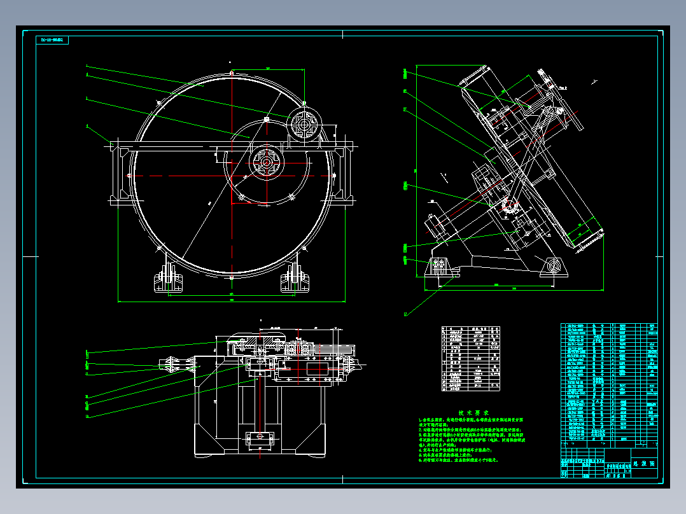Select the right support roller under the disc
Image resolution: width=686 pixels, height=514 pixels.
pos(295,278)
